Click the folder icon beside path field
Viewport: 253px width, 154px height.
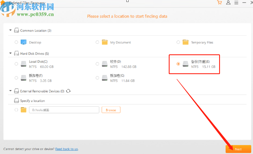click(24, 110)
